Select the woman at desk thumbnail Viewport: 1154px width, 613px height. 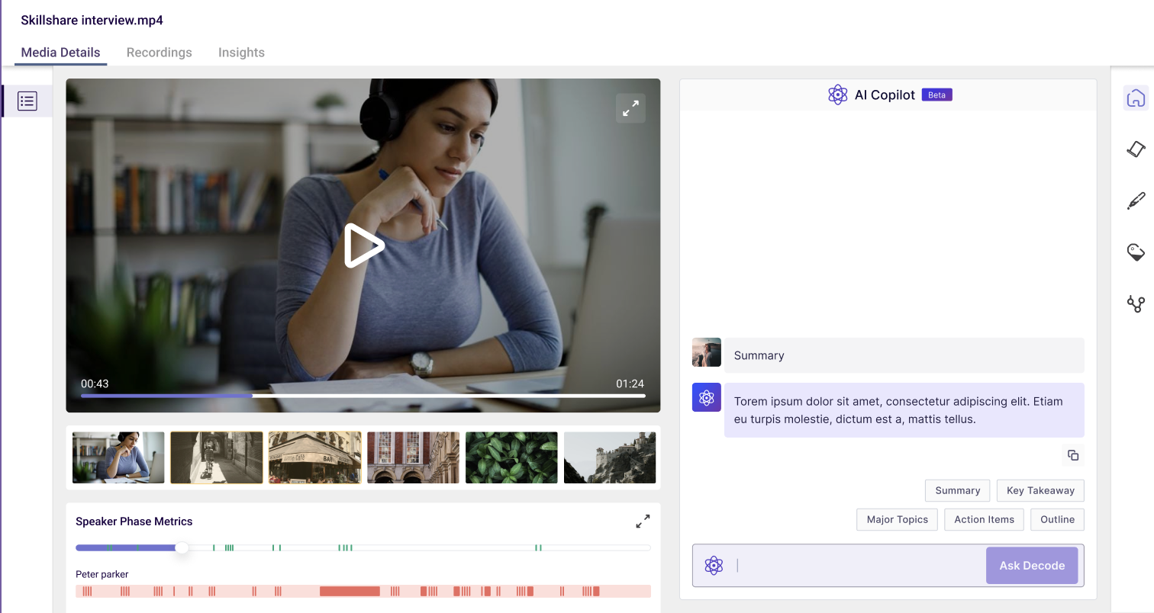pos(118,457)
